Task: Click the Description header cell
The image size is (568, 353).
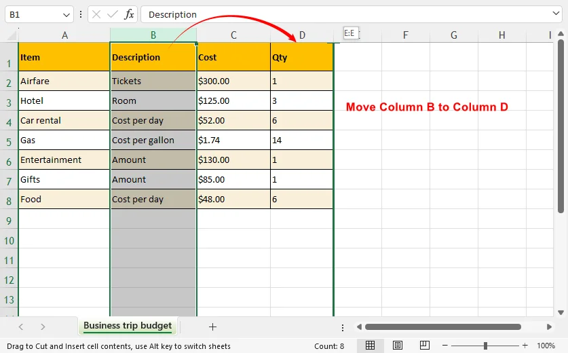Action: pyautogui.click(x=153, y=57)
